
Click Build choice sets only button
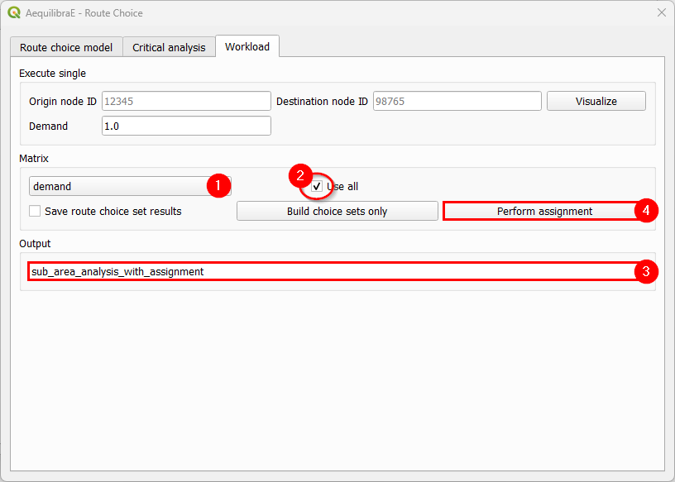coord(337,211)
